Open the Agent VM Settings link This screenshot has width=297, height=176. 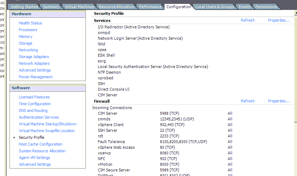[x=34, y=158]
